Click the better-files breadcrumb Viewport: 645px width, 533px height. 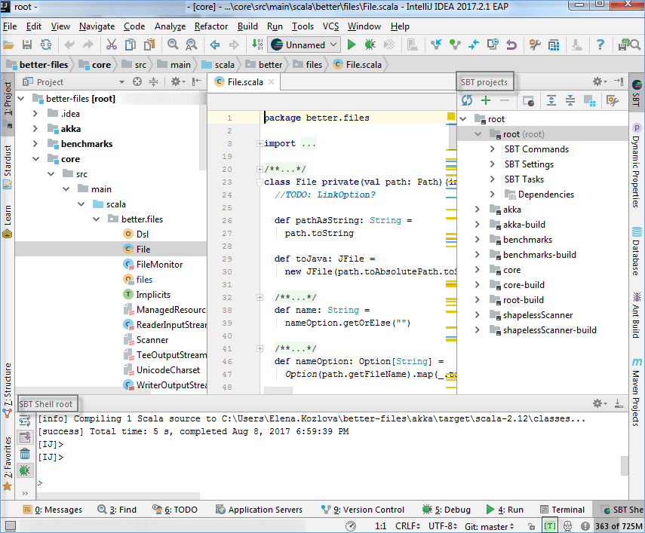[38, 65]
